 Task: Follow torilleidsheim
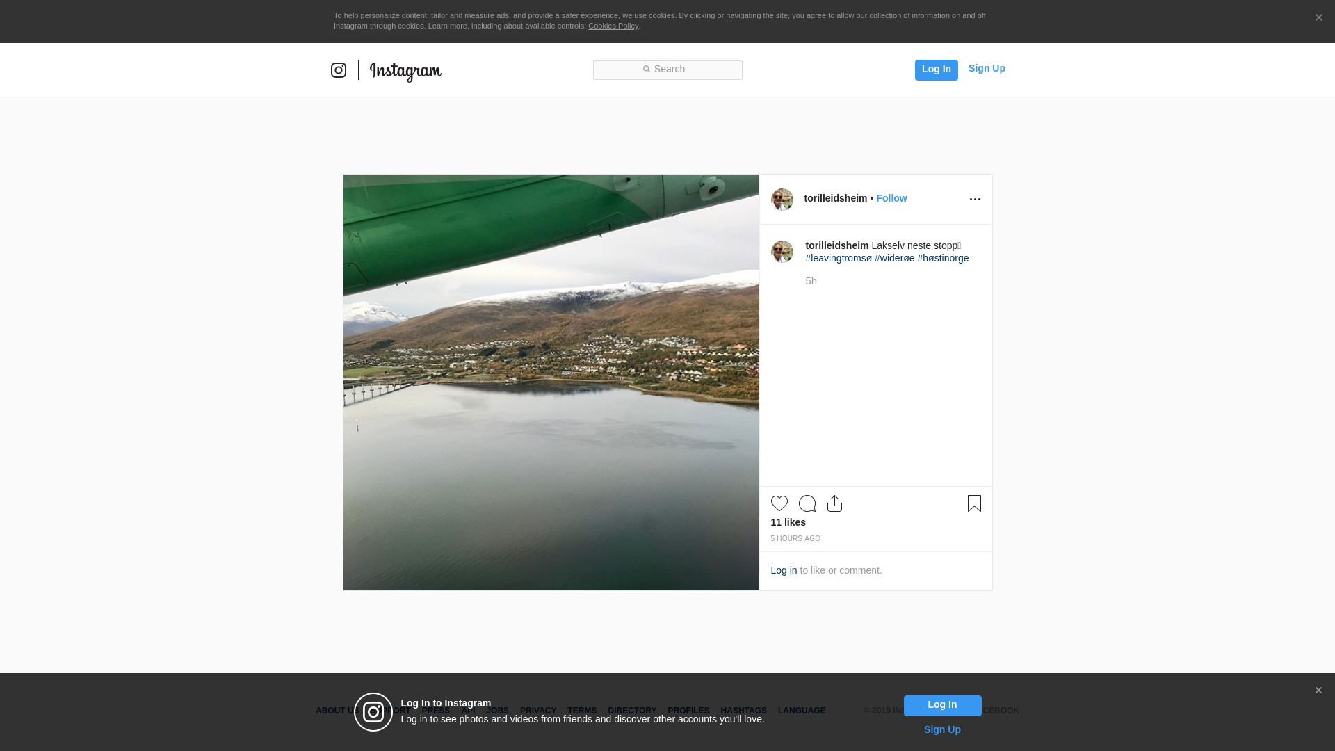(891, 198)
